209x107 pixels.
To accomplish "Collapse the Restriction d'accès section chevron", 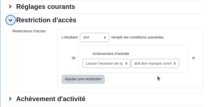I will tap(10, 20).
